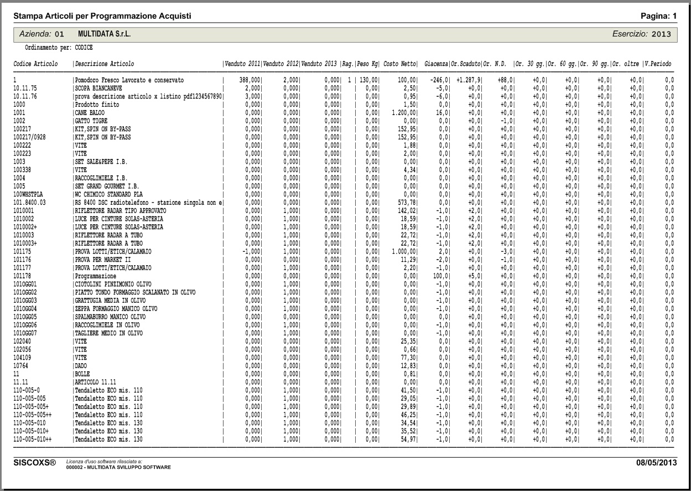Screen dimensions: 691x491
Task: Click the 'Giacenza' column header
Action: [437, 64]
